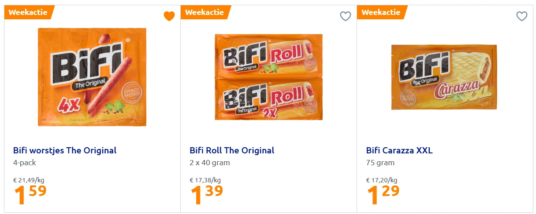Click the 1.29 price of Bifi Carazza
Viewport: 536px width, 214px height.
click(383, 195)
